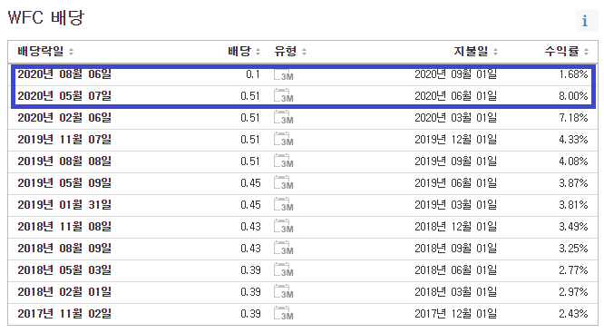The width and height of the screenshot is (604, 333).
Task: Click the 4.33% yield value
Action: pos(573,139)
